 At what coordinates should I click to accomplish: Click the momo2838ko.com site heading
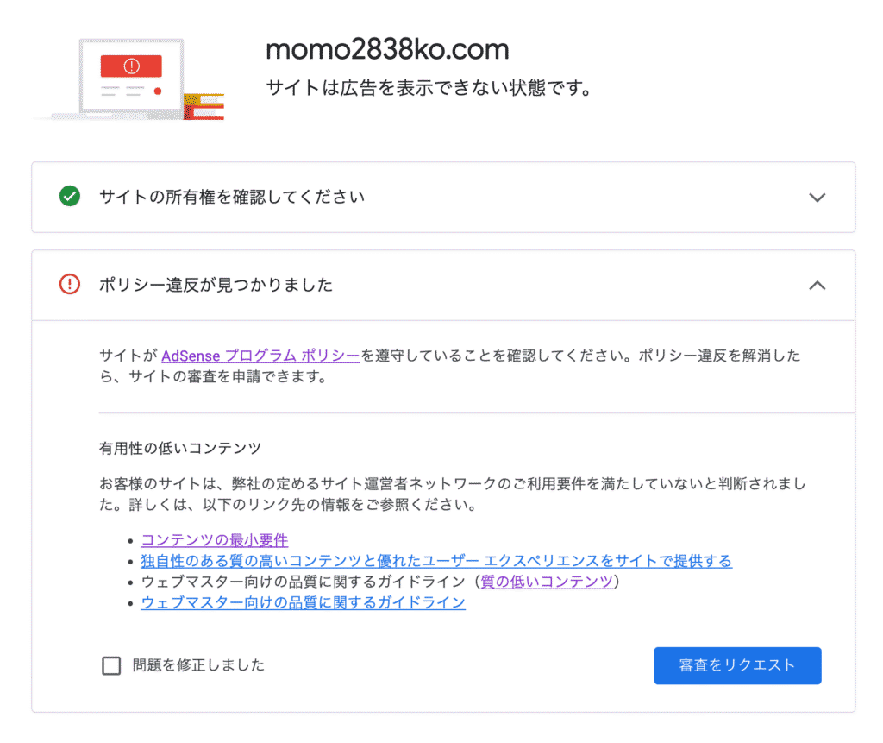coord(387,50)
